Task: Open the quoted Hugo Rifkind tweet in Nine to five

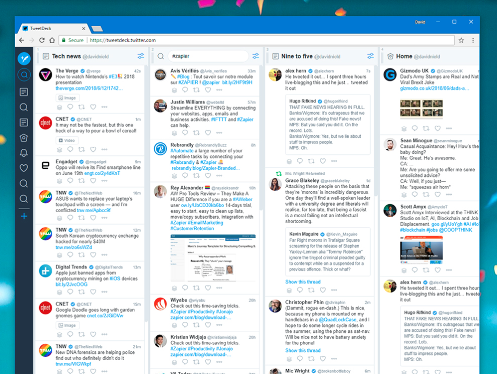Action: [x=328, y=125]
